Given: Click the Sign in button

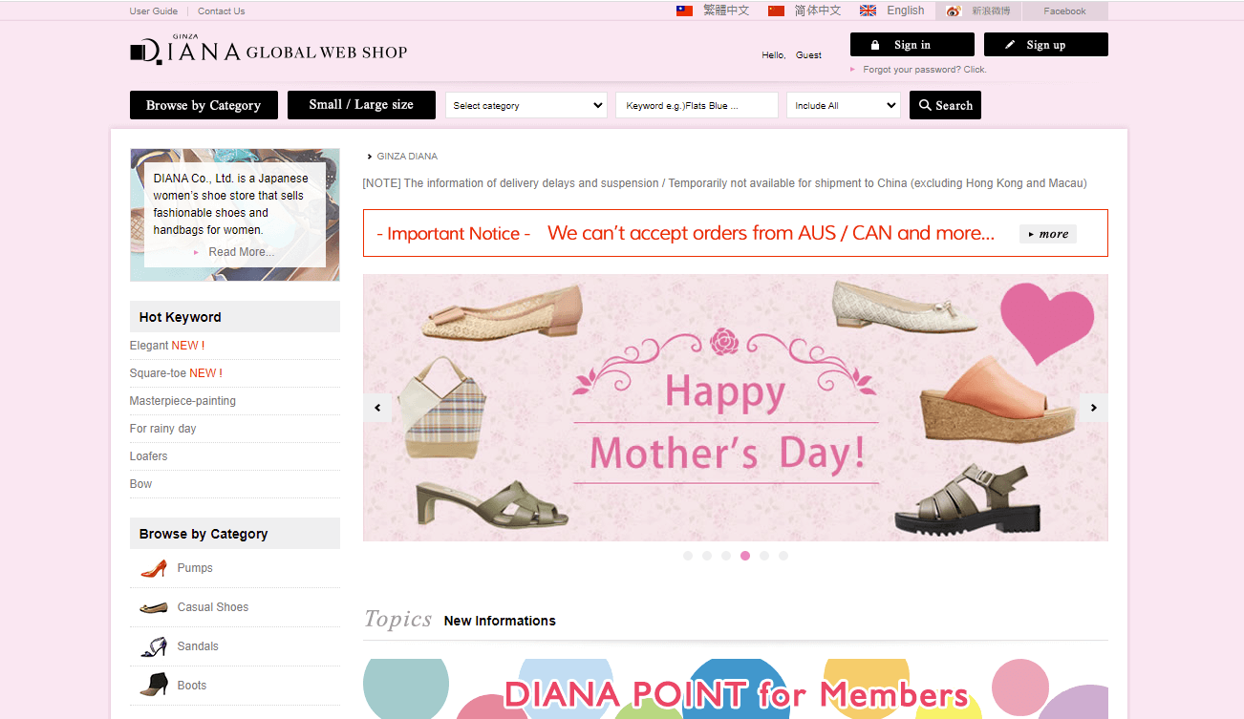Looking at the screenshot, I should 912,45.
